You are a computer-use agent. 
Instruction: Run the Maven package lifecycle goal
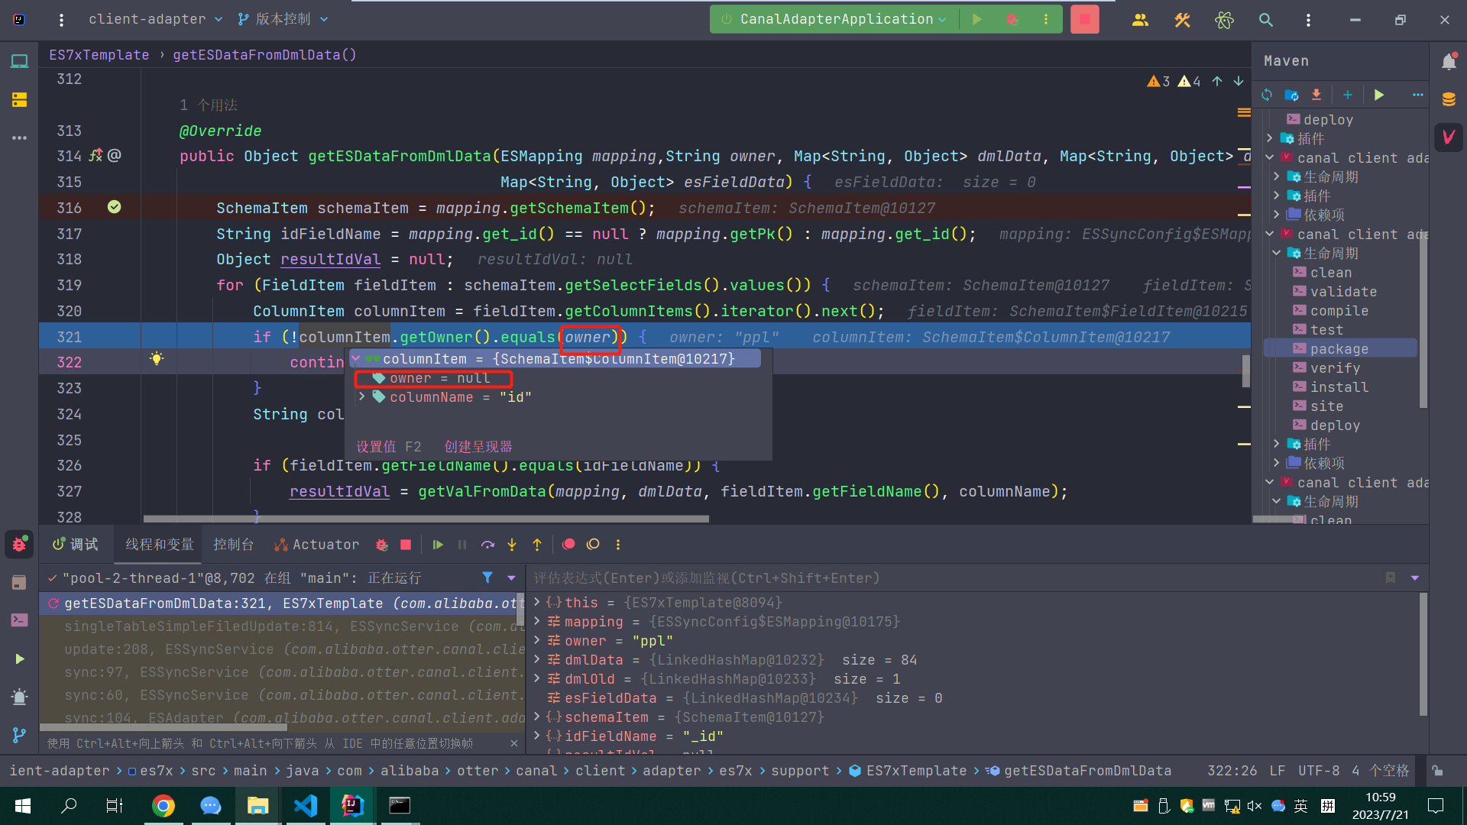coord(1339,349)
